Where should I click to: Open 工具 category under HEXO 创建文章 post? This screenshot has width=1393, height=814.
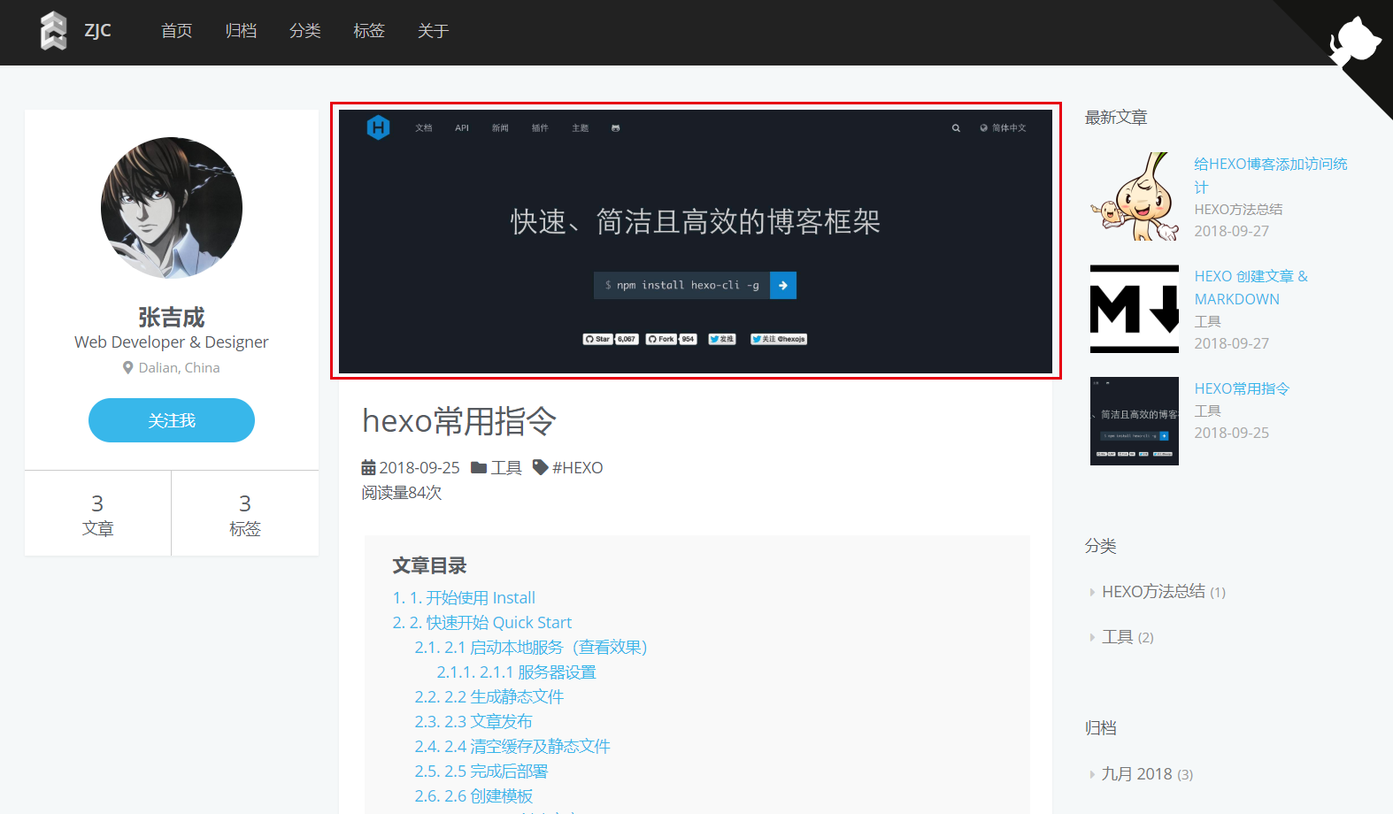[1207, 321]
